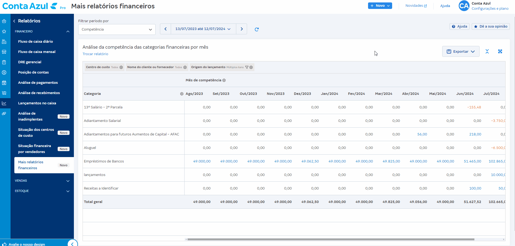Image resolution: width=515 pixels, height=246 pixels.
Task: Open the link icon in left rail
Action: [4, 114]
